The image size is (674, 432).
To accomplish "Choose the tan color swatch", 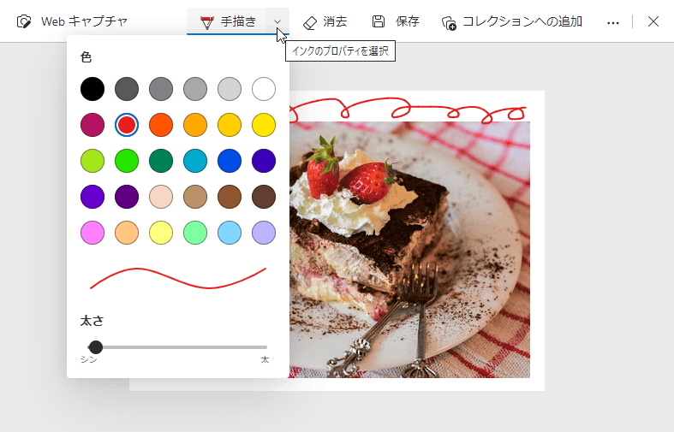I will 195,197.
